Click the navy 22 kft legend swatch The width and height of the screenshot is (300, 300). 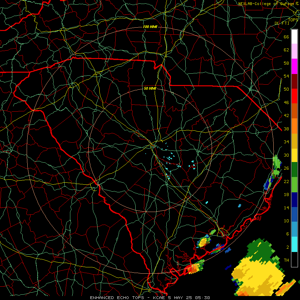[x=294, y=200]
